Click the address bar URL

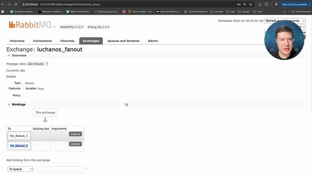[70, 4]
